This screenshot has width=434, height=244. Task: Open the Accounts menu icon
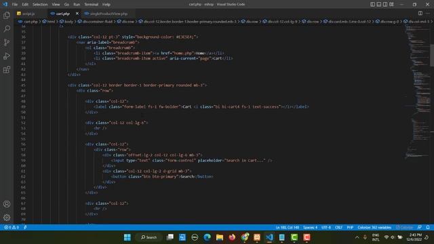(x=7, y=204)
